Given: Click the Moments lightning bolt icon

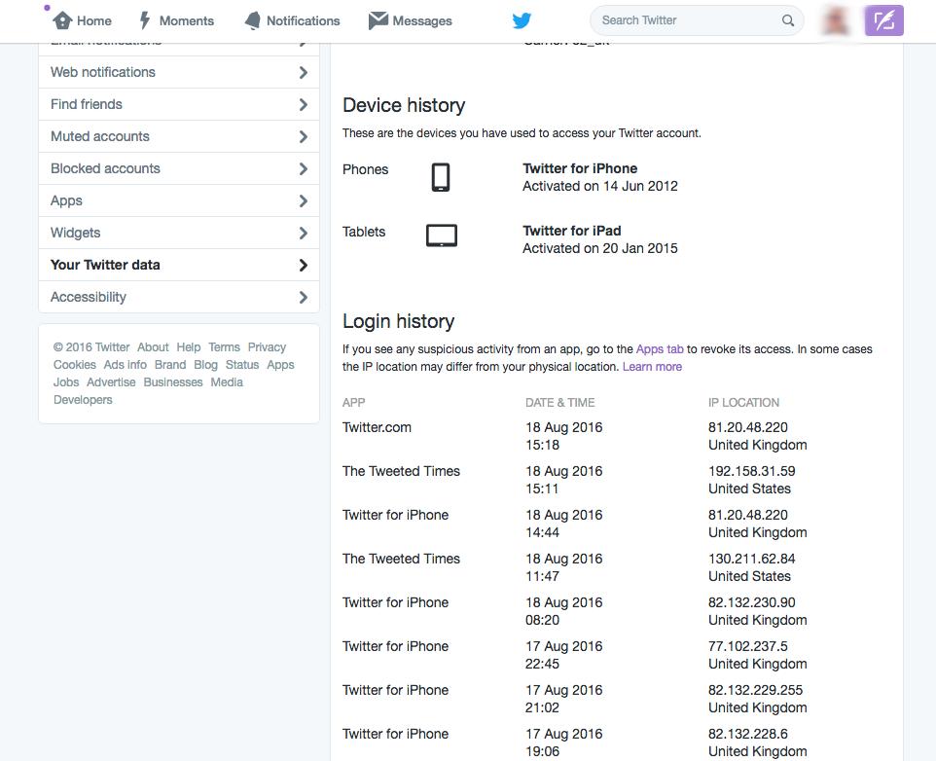Looking at the screenshot, I should coord(144,20).
